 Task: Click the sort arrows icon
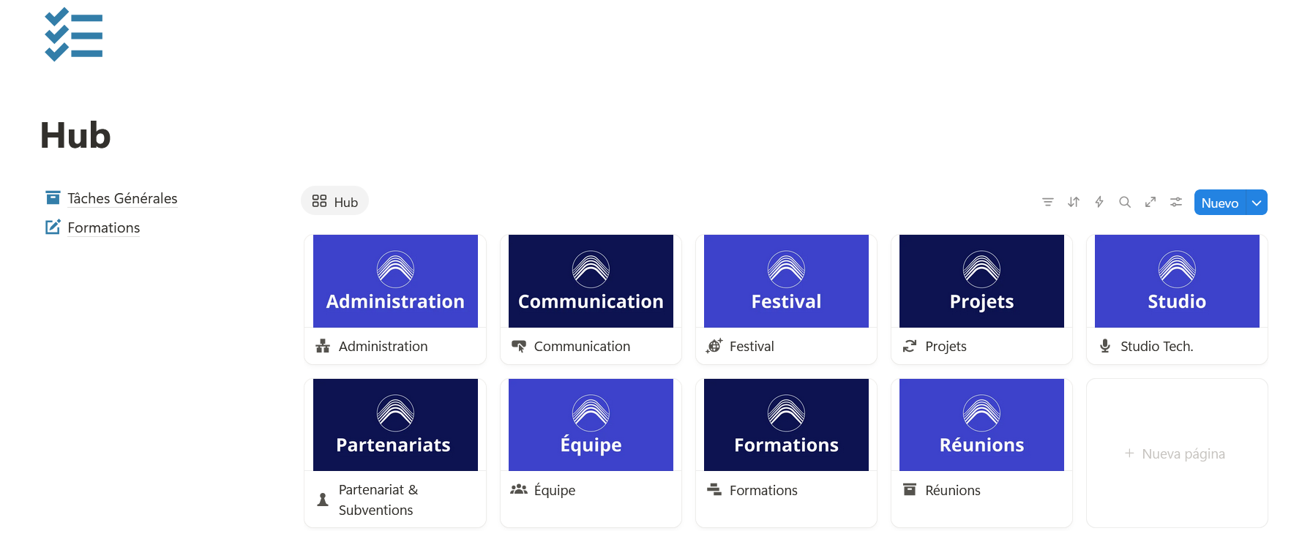pyautogui.click(x=1074, y=203)
